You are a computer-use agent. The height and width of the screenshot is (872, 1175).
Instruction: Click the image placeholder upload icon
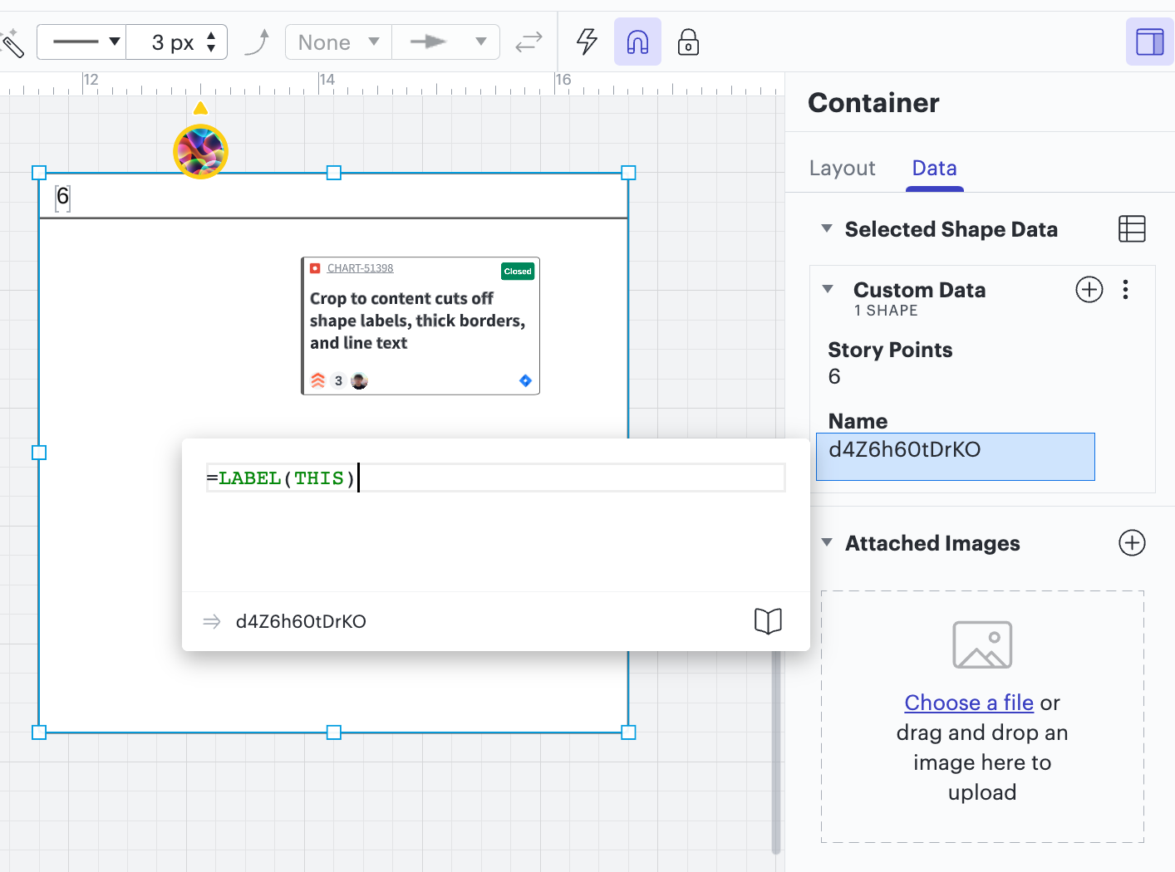[982, 644]
